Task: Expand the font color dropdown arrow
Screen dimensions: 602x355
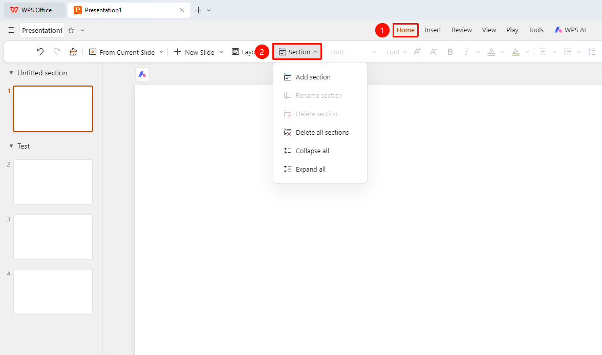Action: click(x=503, y=52)
